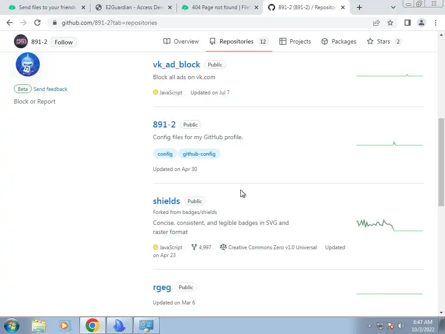The image size is (445, 334).
Task: Click the Beta label badge
Action: (23, 89)
